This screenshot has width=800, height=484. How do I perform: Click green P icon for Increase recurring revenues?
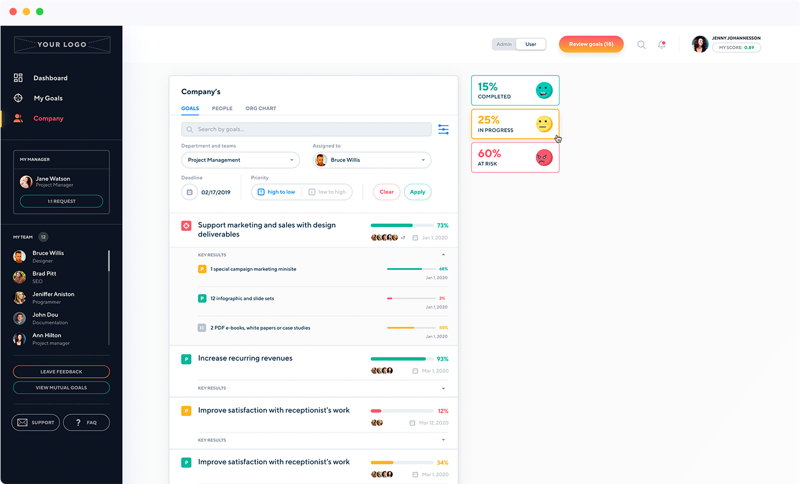tap(186, 359)
